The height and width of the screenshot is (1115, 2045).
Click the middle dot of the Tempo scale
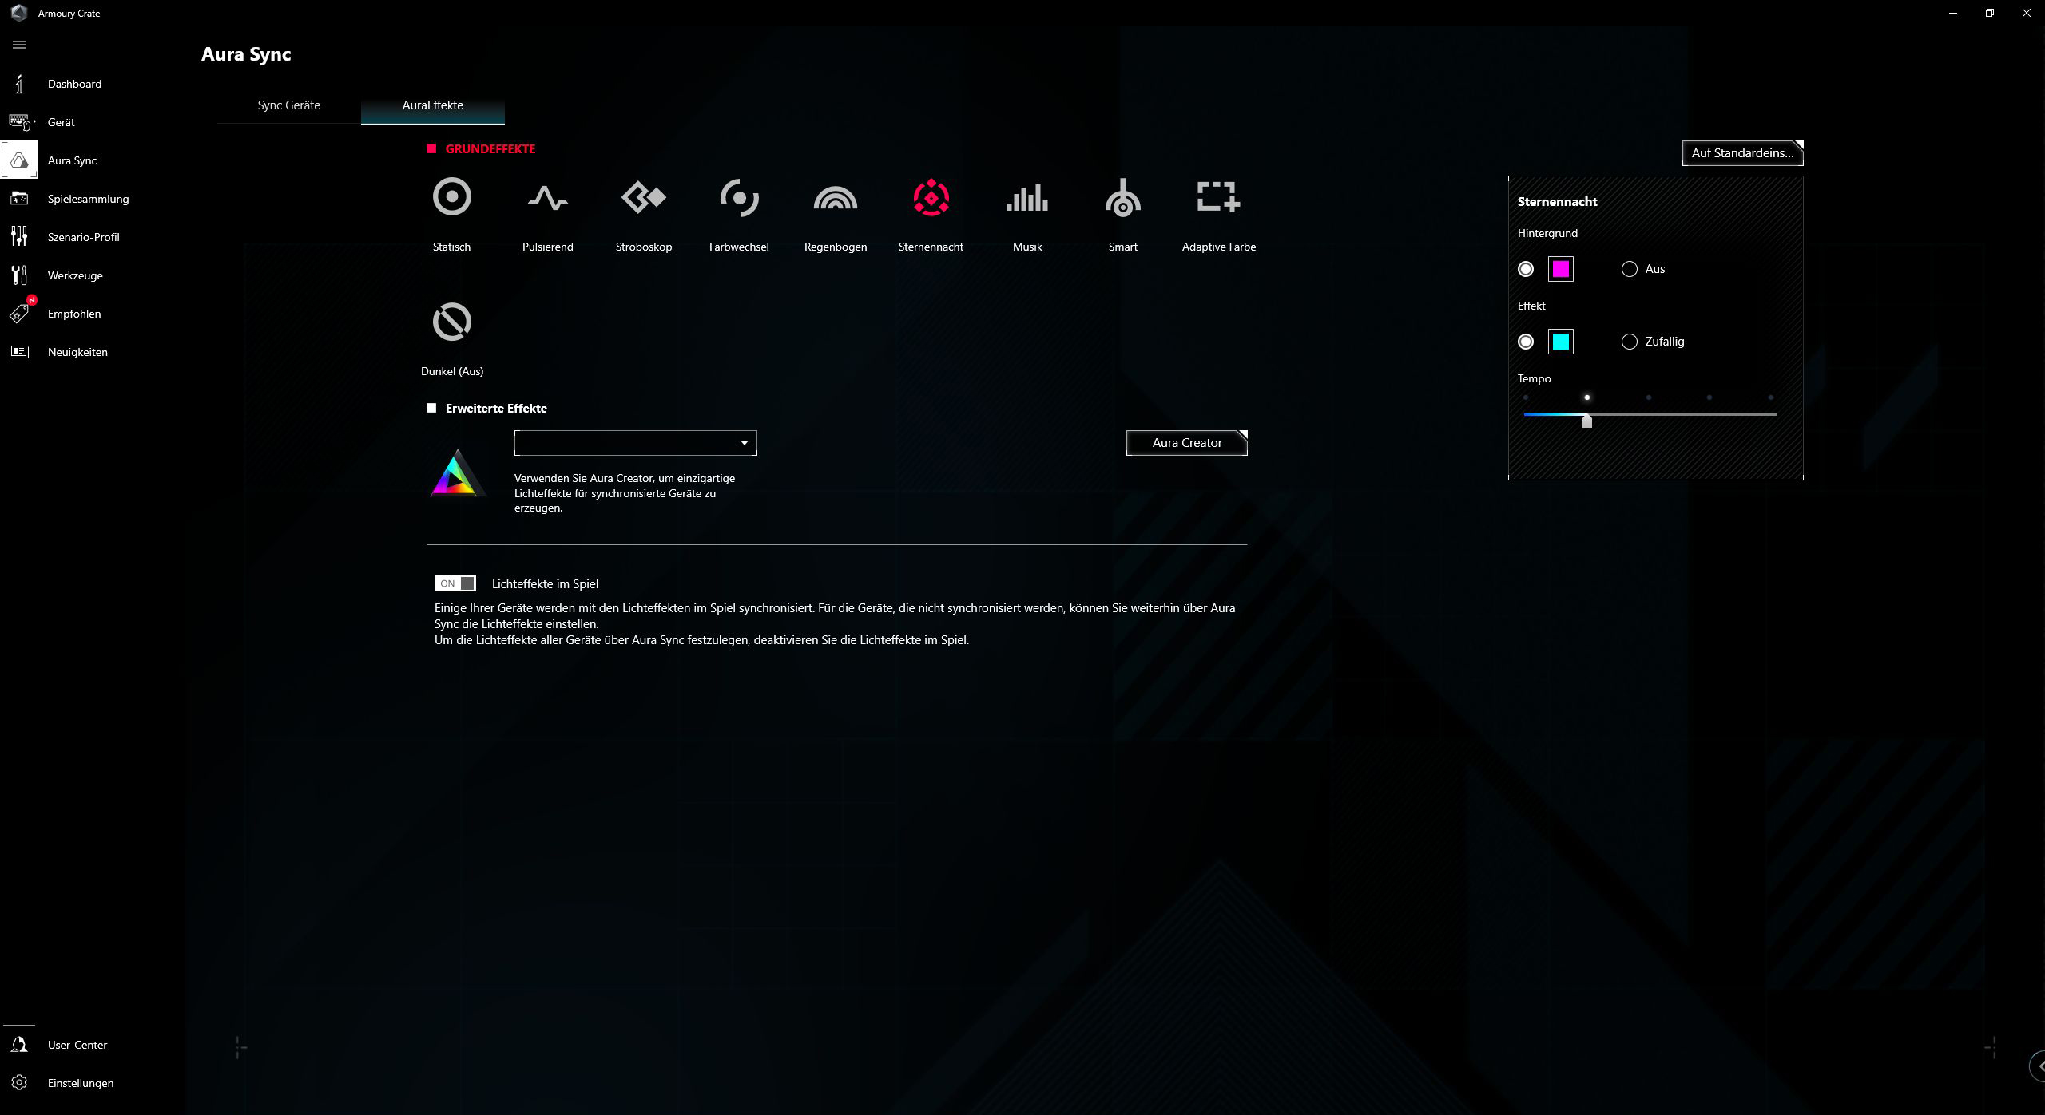point(1648,397)
